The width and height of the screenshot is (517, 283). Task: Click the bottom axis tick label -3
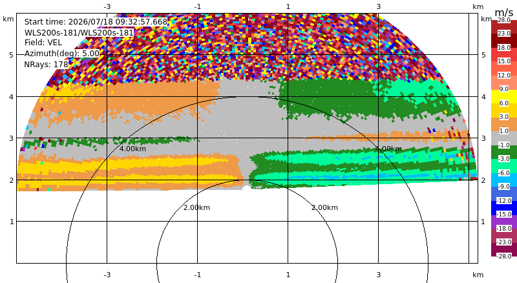(x=107, y=275)
